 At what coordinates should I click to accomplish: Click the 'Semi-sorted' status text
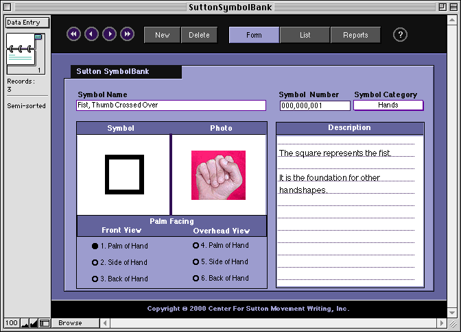(27, 106)
